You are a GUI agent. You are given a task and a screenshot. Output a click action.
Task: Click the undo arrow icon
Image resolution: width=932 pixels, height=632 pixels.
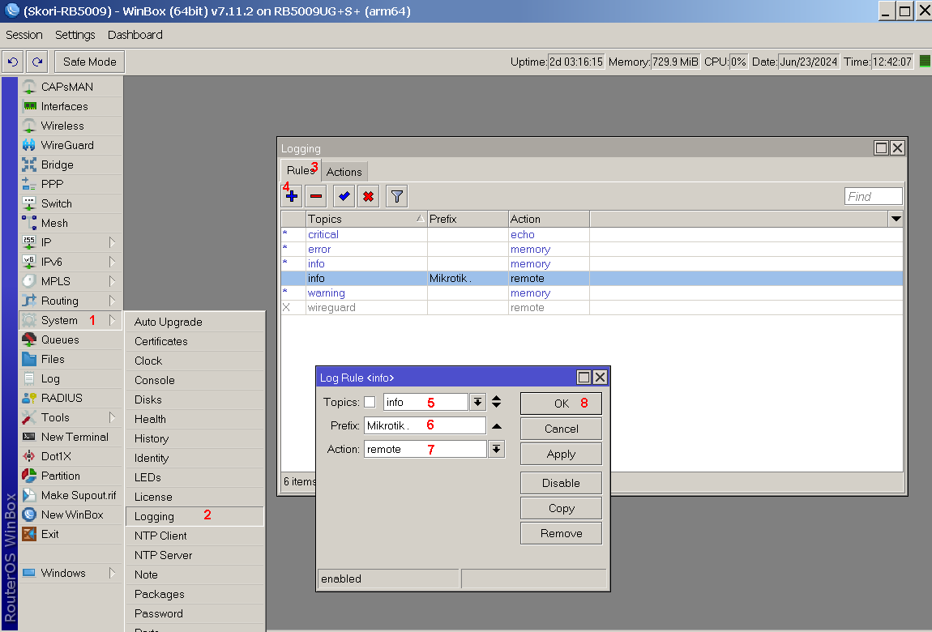click(x=12, y=62)
